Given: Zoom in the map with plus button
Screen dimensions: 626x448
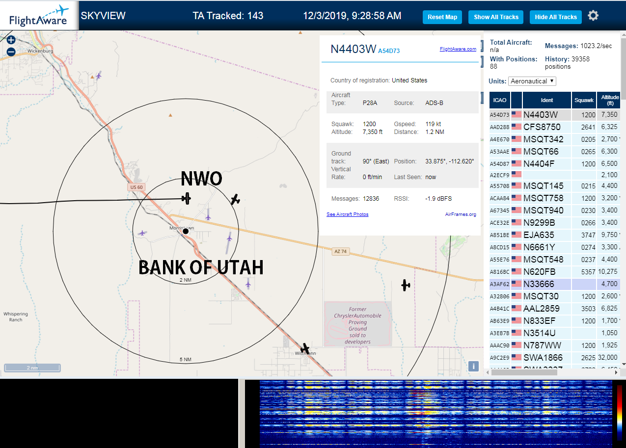Looking at the screenshot, I should tap(11, 40).
